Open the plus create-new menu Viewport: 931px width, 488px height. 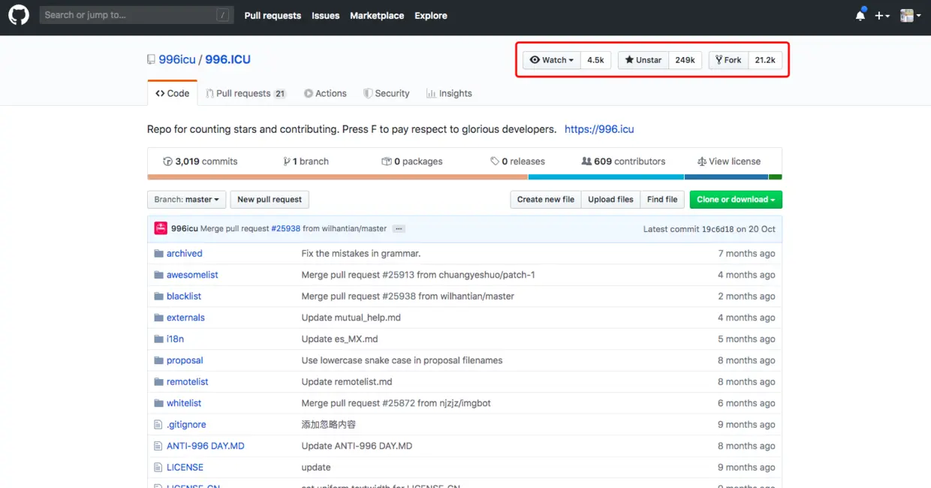tap(882, 15)
